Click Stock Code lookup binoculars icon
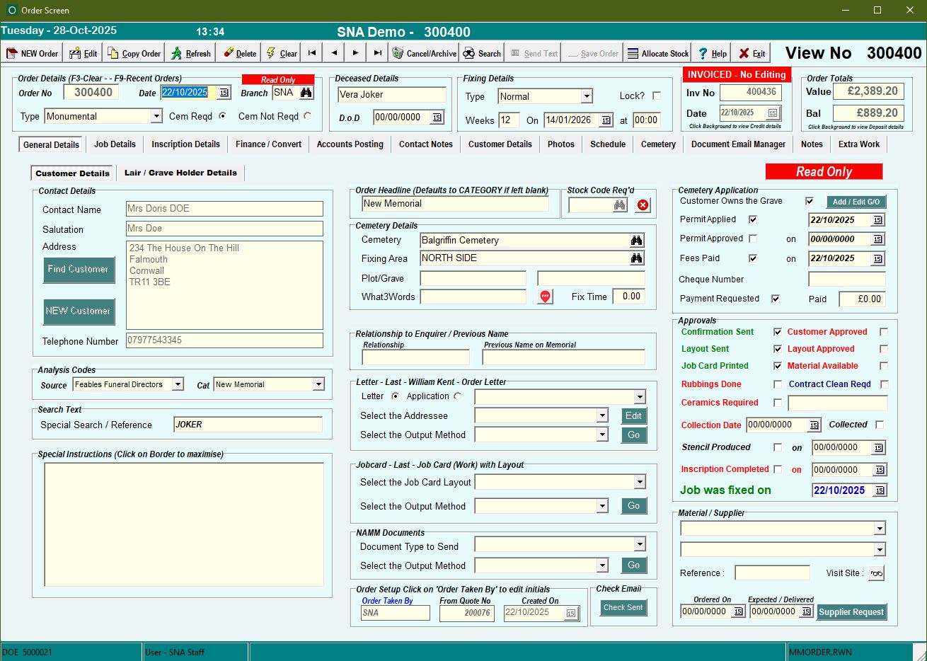 point(620,205)
